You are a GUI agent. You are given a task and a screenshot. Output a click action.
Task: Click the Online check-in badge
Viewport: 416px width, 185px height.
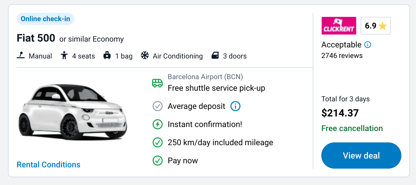pyautogui.click(x=45, y=19)
